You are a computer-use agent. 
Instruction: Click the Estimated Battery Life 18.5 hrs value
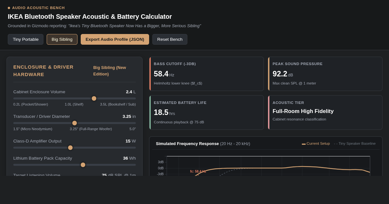(164, 112)
